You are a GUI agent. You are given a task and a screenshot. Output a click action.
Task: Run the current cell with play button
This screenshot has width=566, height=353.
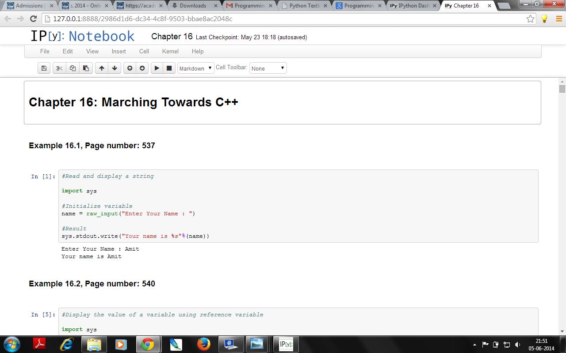point(157,68)
